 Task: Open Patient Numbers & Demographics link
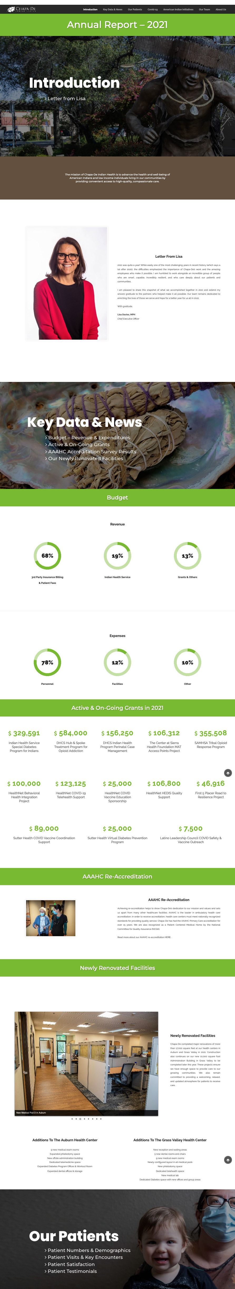coord(87,1250)
